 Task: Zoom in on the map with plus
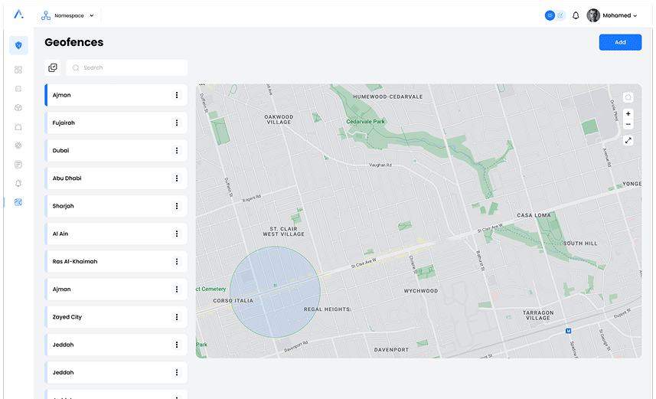pyautogui.click(x=628, y=114)
